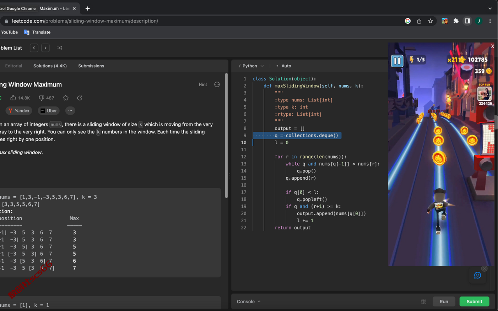Click the 'output.append(nums[q[0]])' line

click(x=331, y=213)
